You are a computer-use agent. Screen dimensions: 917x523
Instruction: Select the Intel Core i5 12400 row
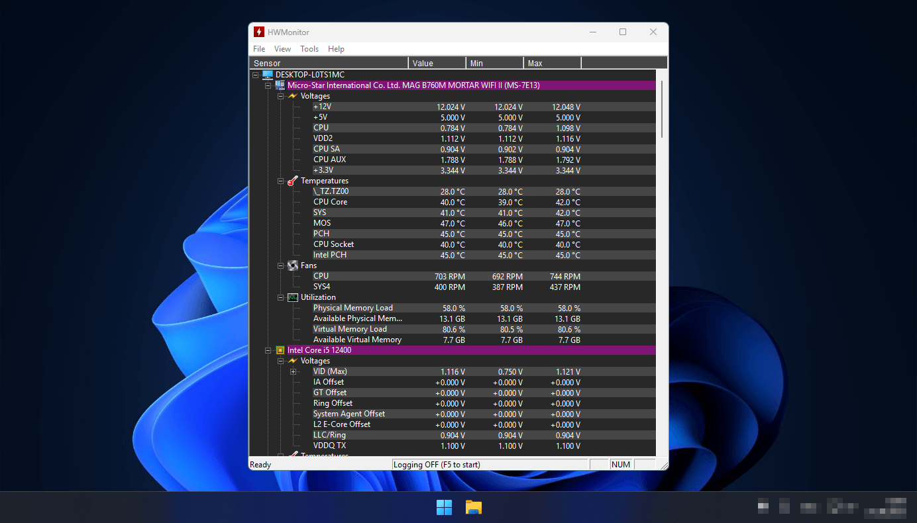click(x=470, y=350)
